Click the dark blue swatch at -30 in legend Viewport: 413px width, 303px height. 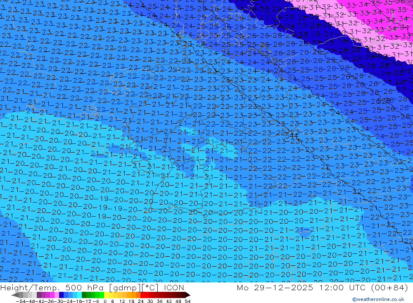pos(61,295)
